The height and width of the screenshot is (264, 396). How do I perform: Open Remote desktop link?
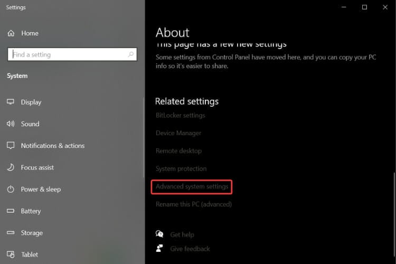[x=178, y=151]
